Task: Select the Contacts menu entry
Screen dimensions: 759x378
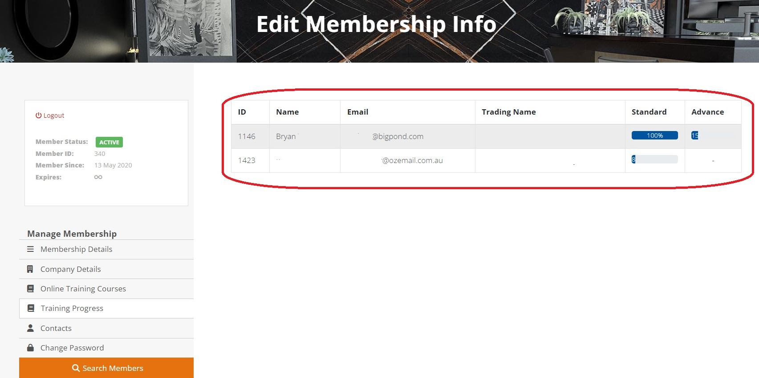Action: 56,328
